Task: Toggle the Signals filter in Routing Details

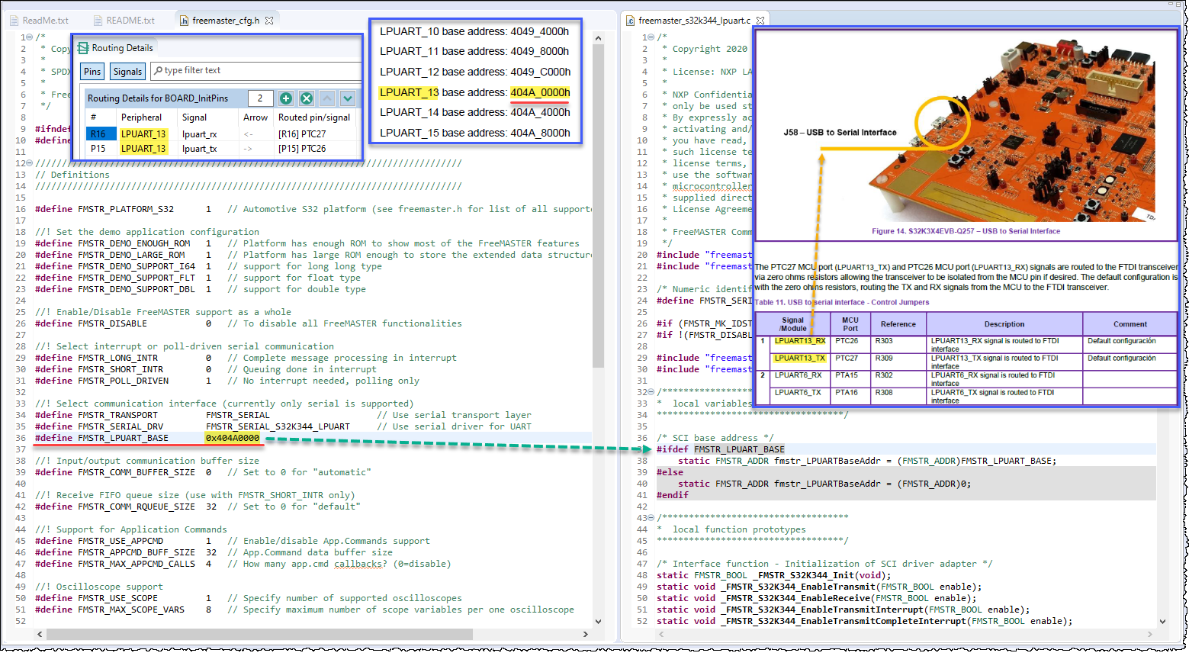Action: [127, 71]
